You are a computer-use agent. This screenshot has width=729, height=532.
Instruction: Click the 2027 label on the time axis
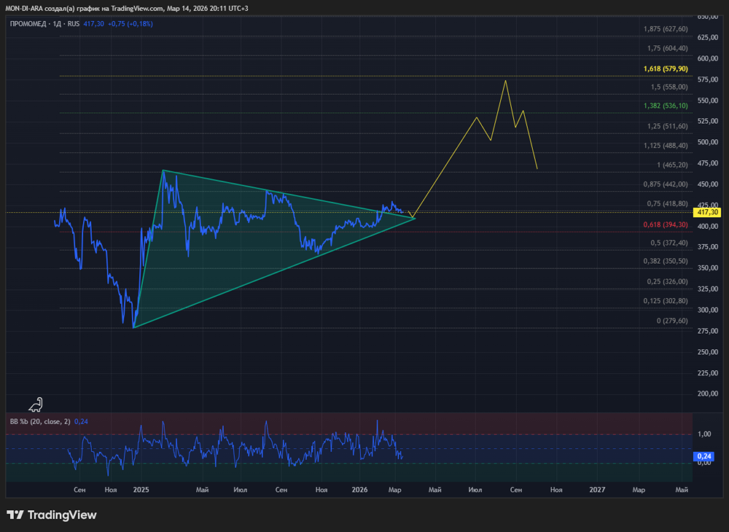[x=597, y=490]
